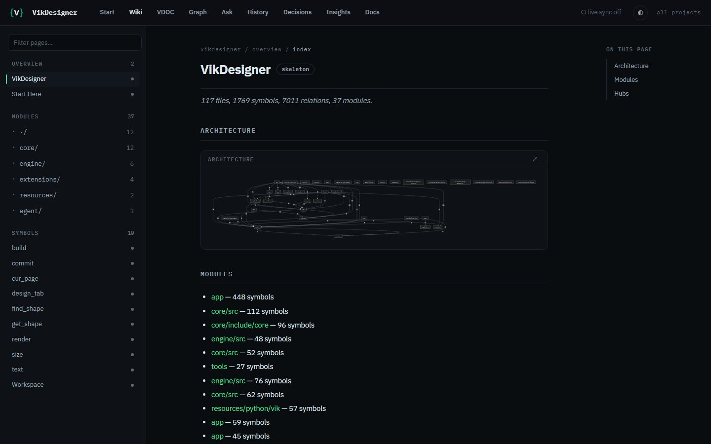The width and height of the screenshot is (711, 444).
Task: Jump to Hubs in On This Page
Action: tap(621, 93)
